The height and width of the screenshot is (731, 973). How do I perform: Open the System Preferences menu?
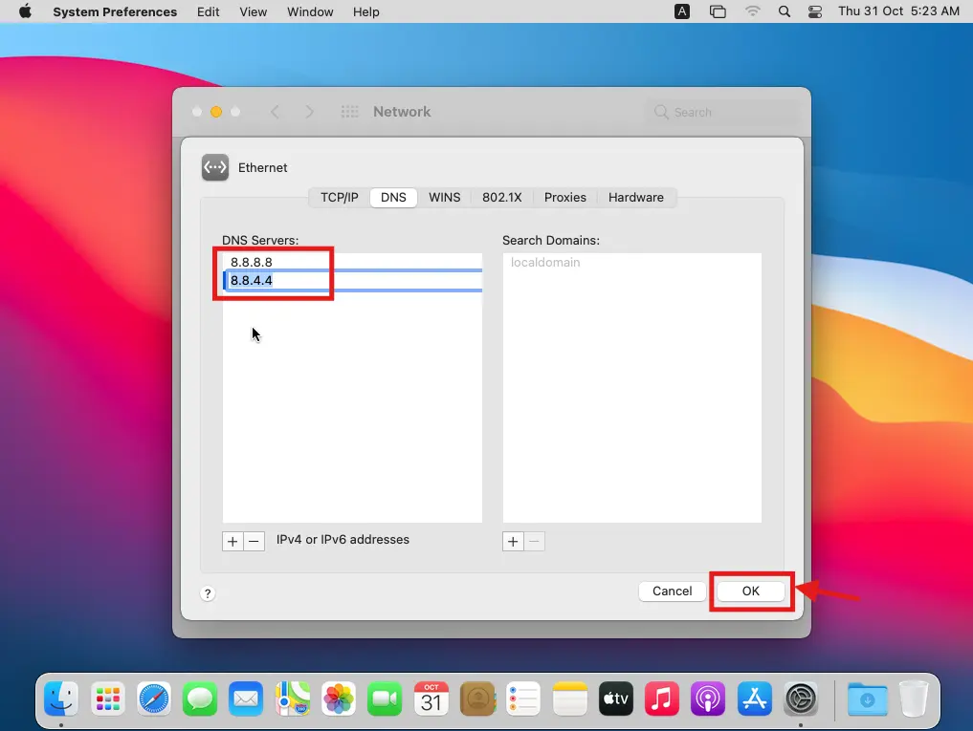(x=115, y=11)
